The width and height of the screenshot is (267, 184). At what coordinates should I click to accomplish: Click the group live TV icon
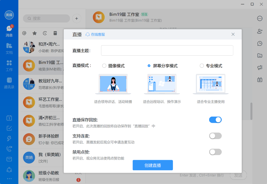tap(260, 80)
